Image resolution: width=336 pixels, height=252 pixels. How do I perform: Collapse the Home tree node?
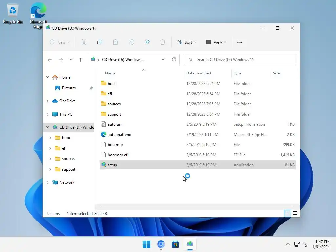tap(47, 77)
